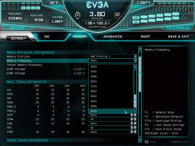
Task: Select 3733 memory frequency option
Action: pyautogui.click(x=111, y=86)
